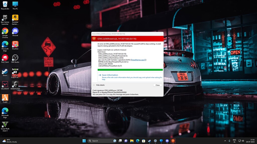This screenshot has height=144, width=257.
Task: Select the FiveM desktop shortcut
Action: click(5, 99)
